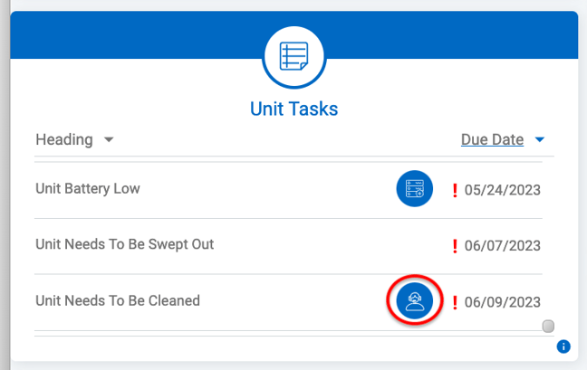Select the 05/24/2023 due date
This screenshot has width=587, height=370.
tap(503, 190)
